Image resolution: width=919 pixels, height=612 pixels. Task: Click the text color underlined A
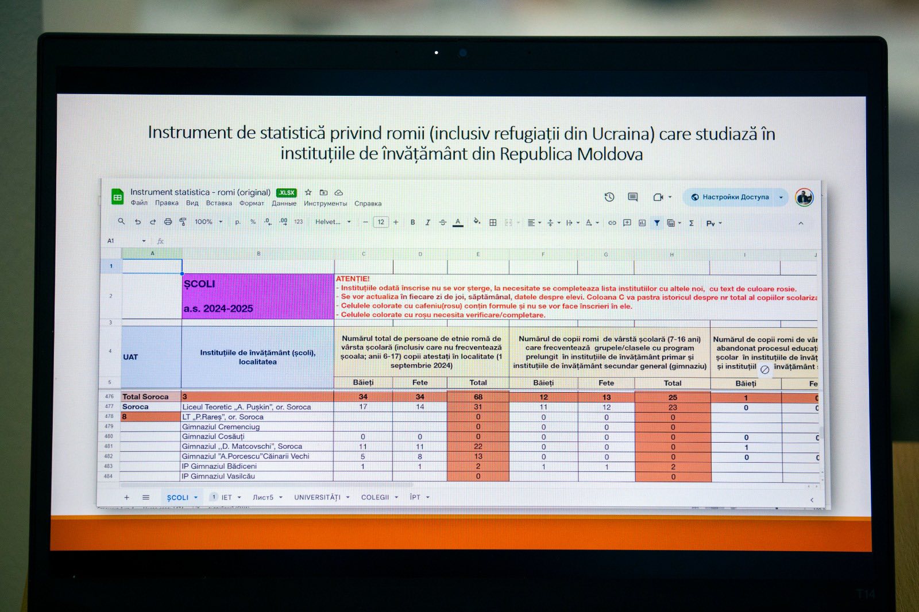coord(458,222)
